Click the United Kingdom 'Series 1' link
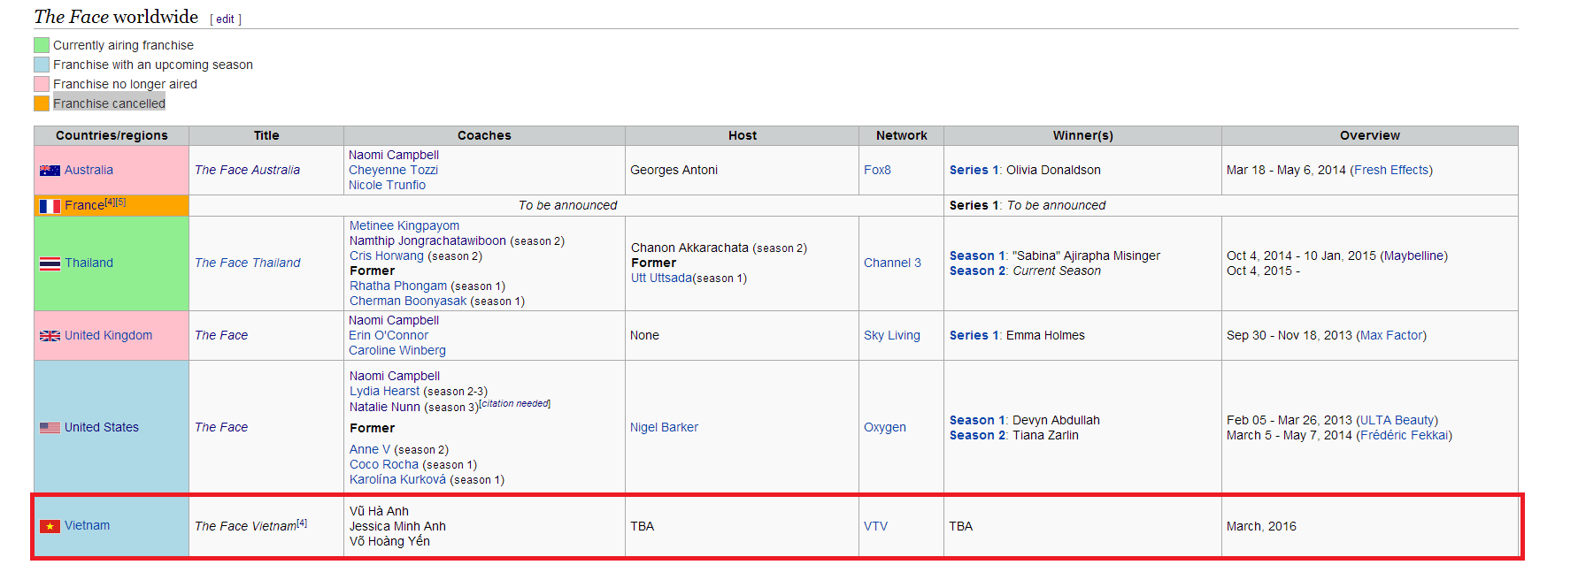1586x580 pixels. [974, 335]
